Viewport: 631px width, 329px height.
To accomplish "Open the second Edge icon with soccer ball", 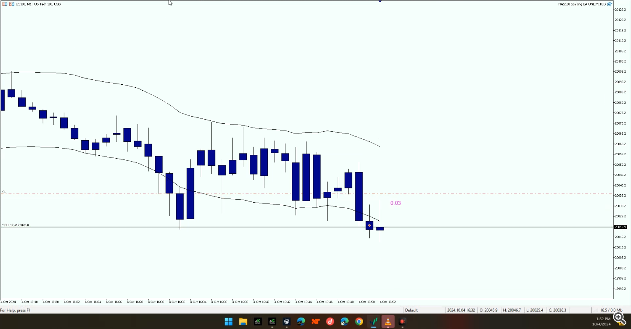I will click(345, 321).
